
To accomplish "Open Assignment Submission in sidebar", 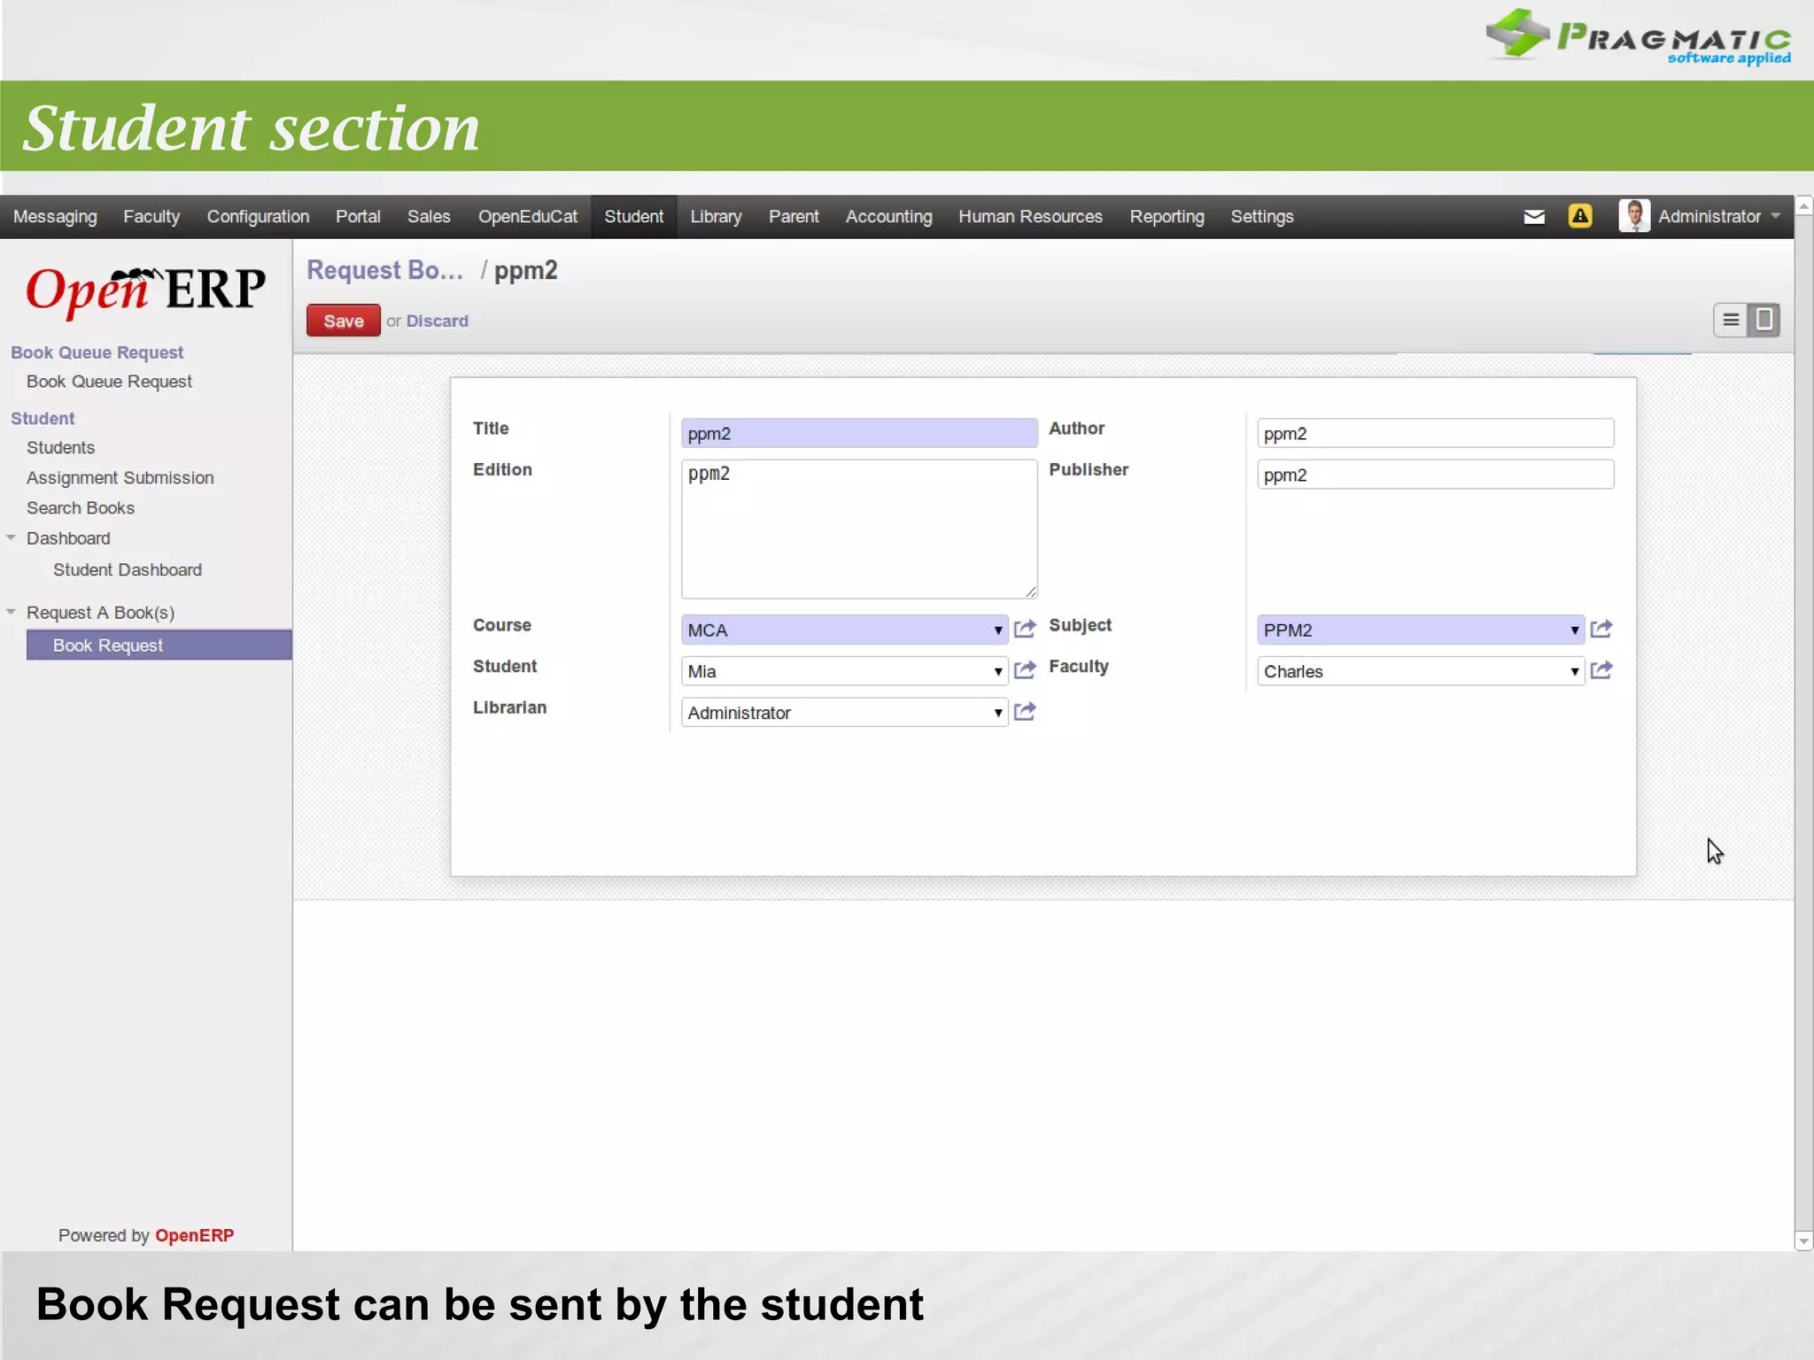I will [x=120, y=478].
